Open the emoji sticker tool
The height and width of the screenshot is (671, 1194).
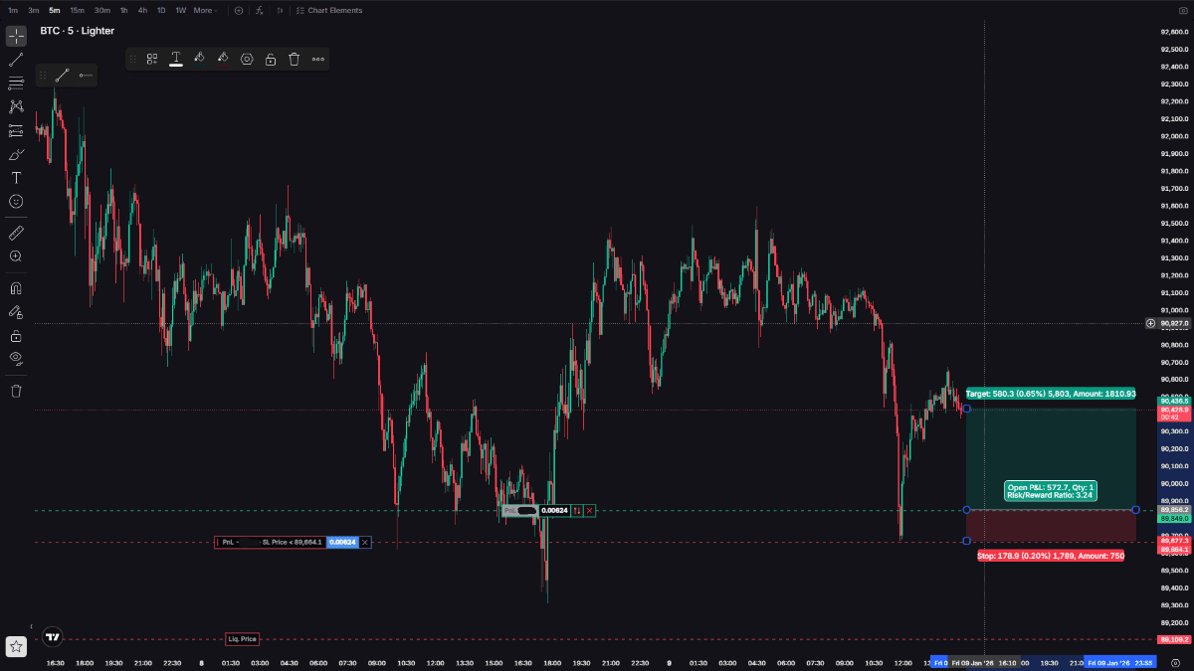[16, 201]
